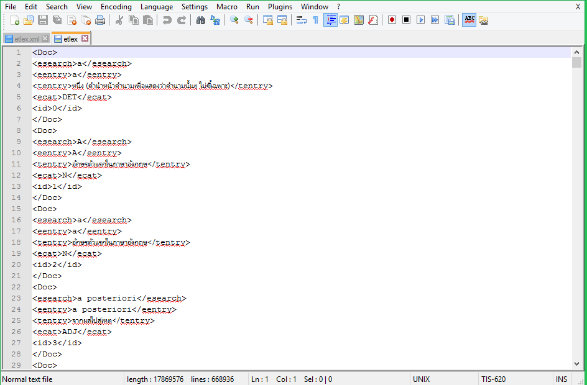Stop macro recording
The width and height of the screenshot is (587, 385).
(406, 20)
